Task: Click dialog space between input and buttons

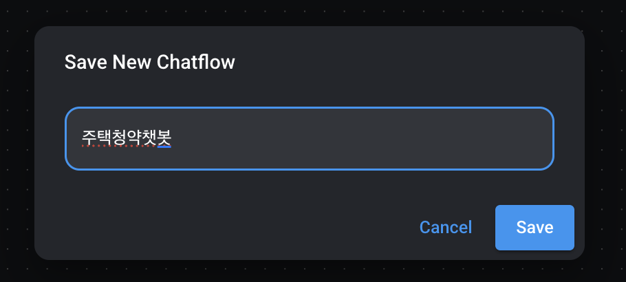Action: (x=310, y=186)
